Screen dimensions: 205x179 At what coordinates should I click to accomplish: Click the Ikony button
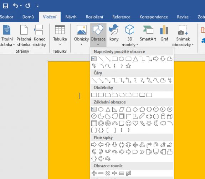pos(113,33)
